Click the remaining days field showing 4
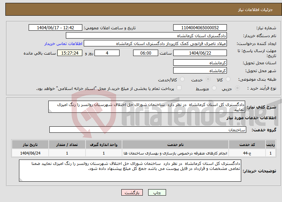282x202 pixels. [107, 53]
